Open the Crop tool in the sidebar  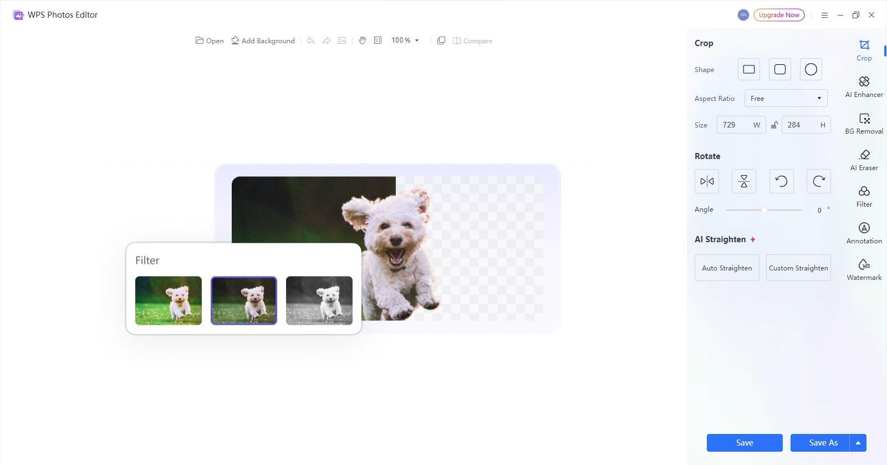(x=864, y=50)
